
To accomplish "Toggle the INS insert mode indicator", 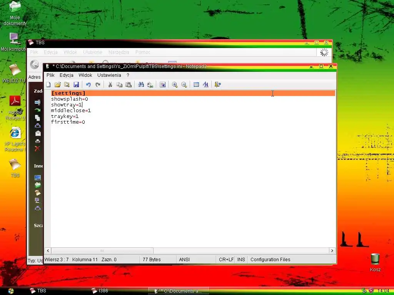I will click(x=241, y=259).
